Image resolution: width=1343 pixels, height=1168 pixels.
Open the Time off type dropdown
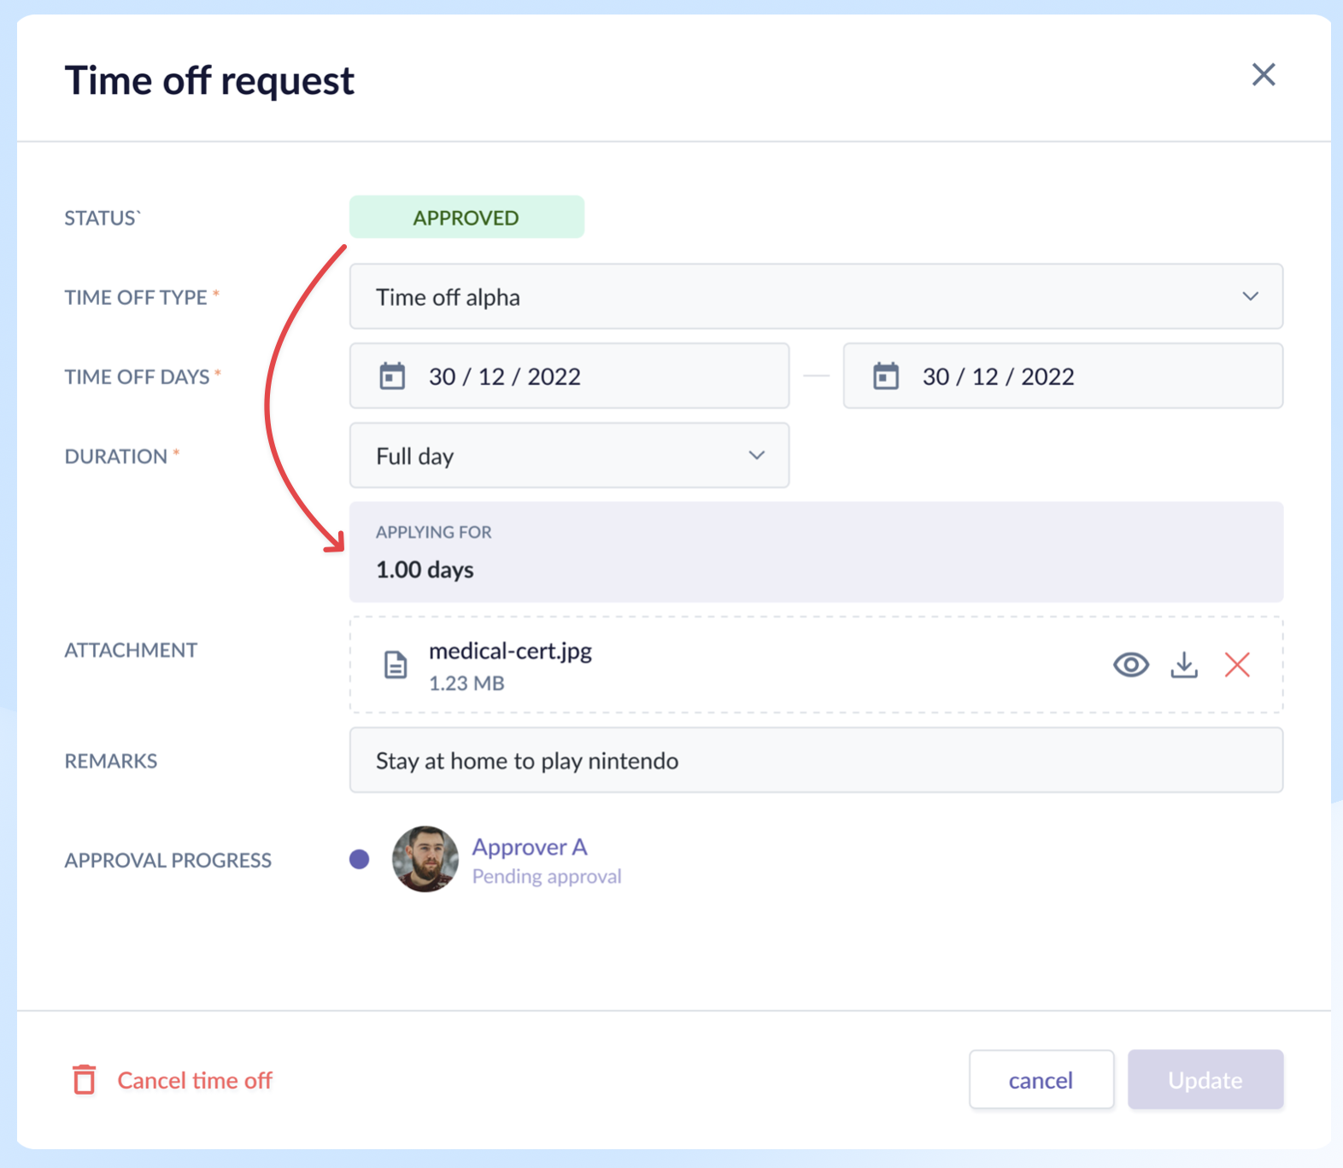(x=815, y=297)
